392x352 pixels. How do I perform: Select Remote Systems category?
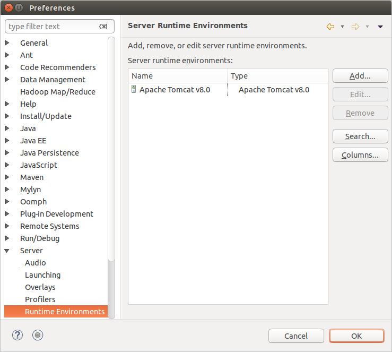(50, 226)
